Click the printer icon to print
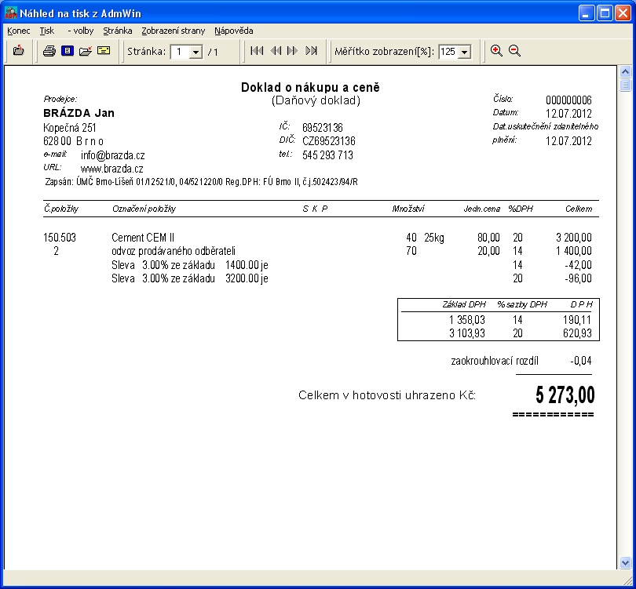The height and width of the screenshot is (589, 636). [x=49, y=51]
